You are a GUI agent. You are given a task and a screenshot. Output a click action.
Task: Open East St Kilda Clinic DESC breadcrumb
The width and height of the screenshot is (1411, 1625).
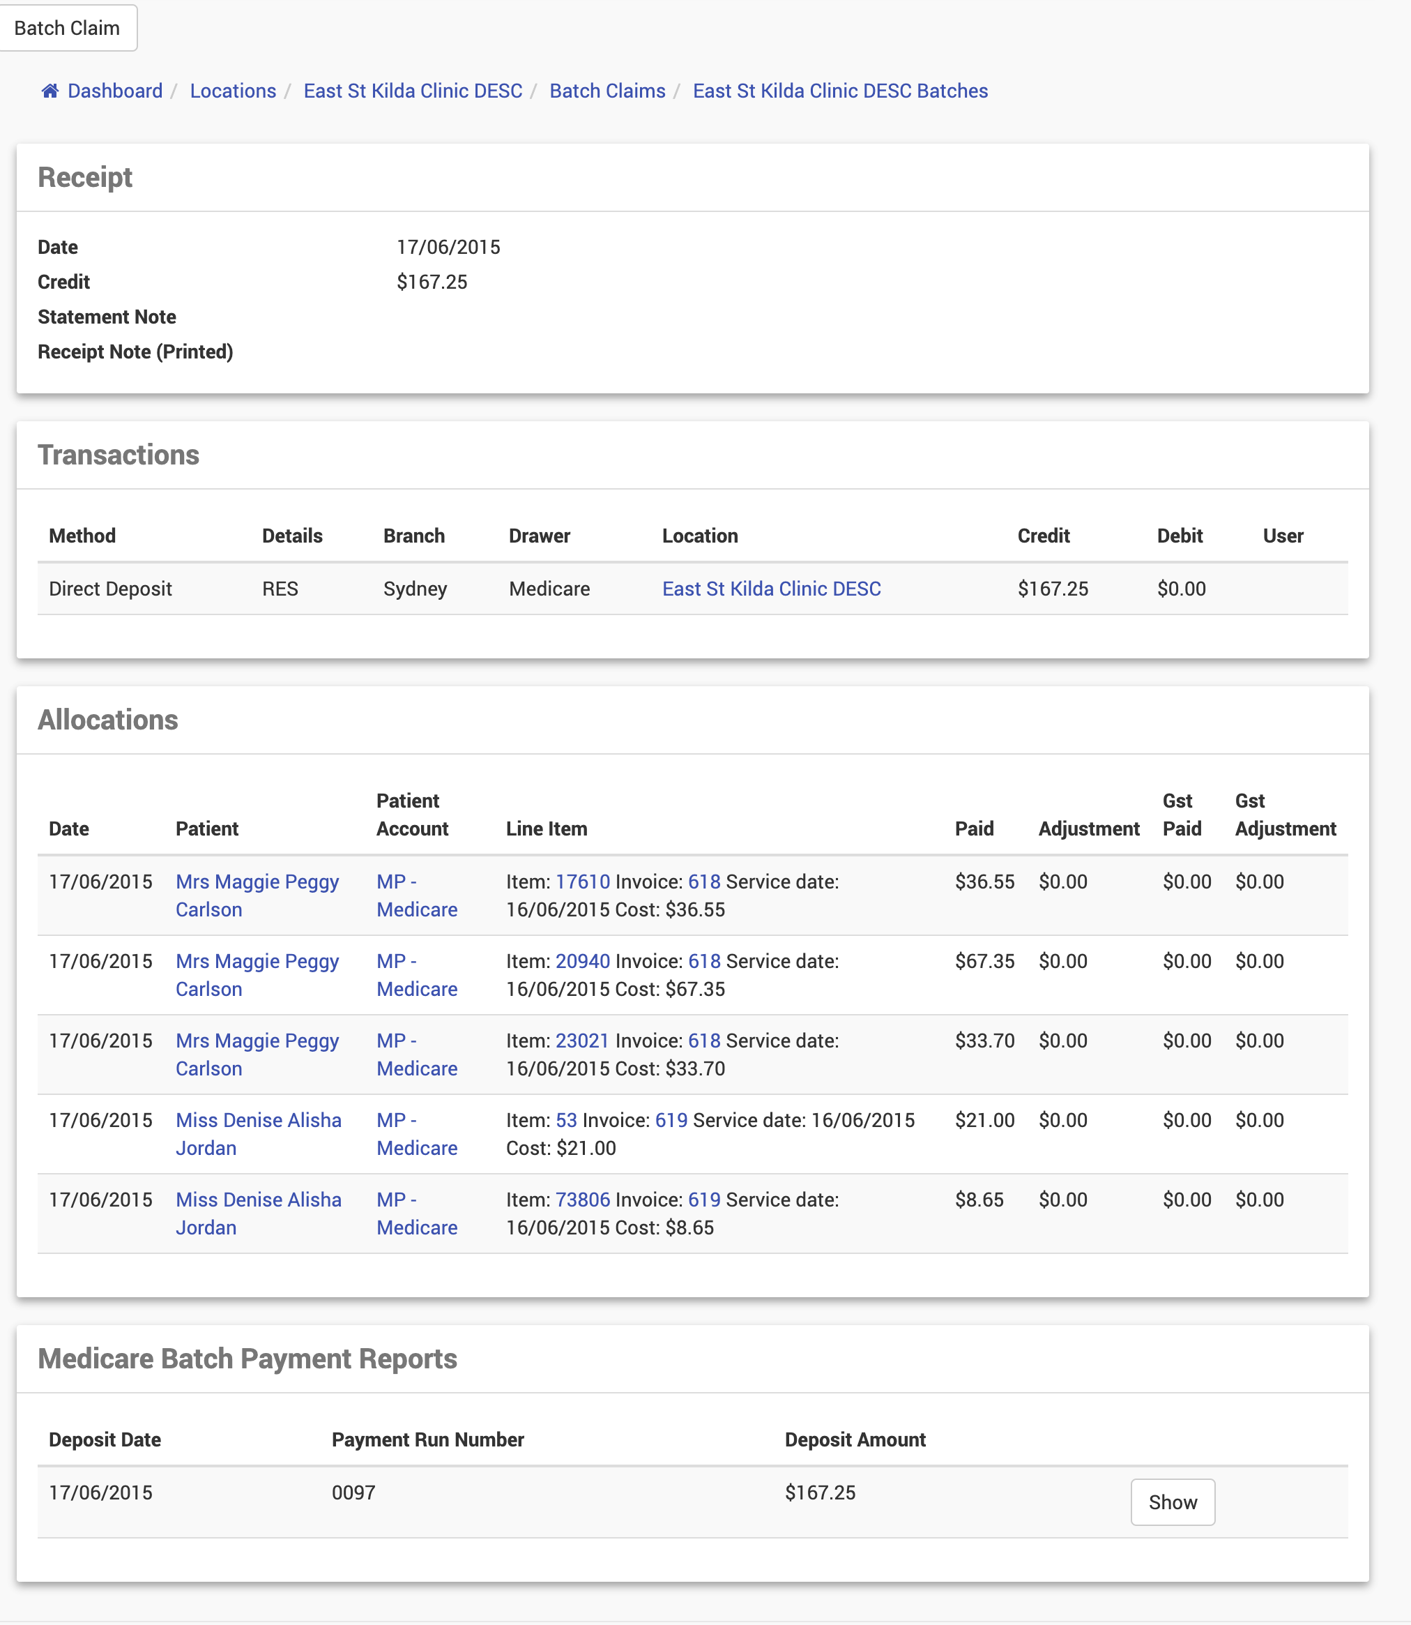coord(413,91)
